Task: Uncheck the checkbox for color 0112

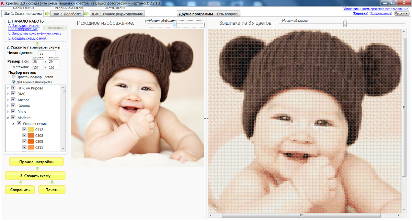Action: [24, 130]
